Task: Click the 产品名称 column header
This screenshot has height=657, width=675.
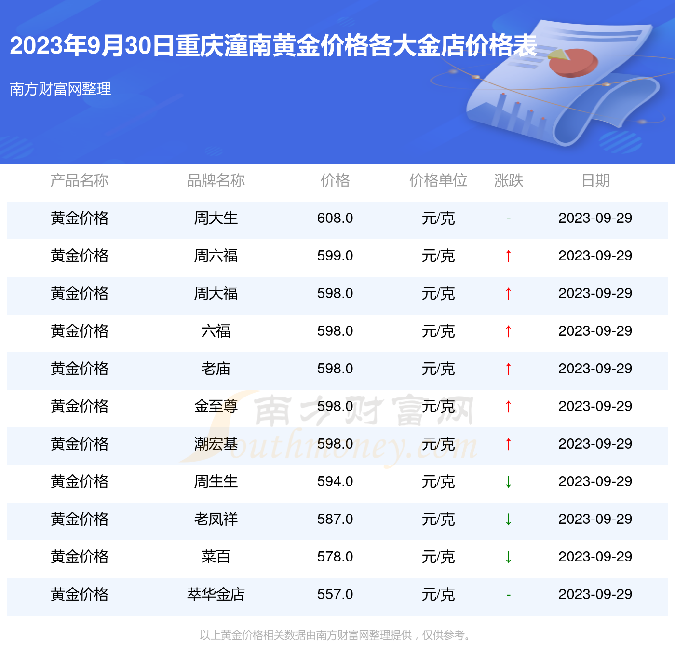Action: click(80, 180)
